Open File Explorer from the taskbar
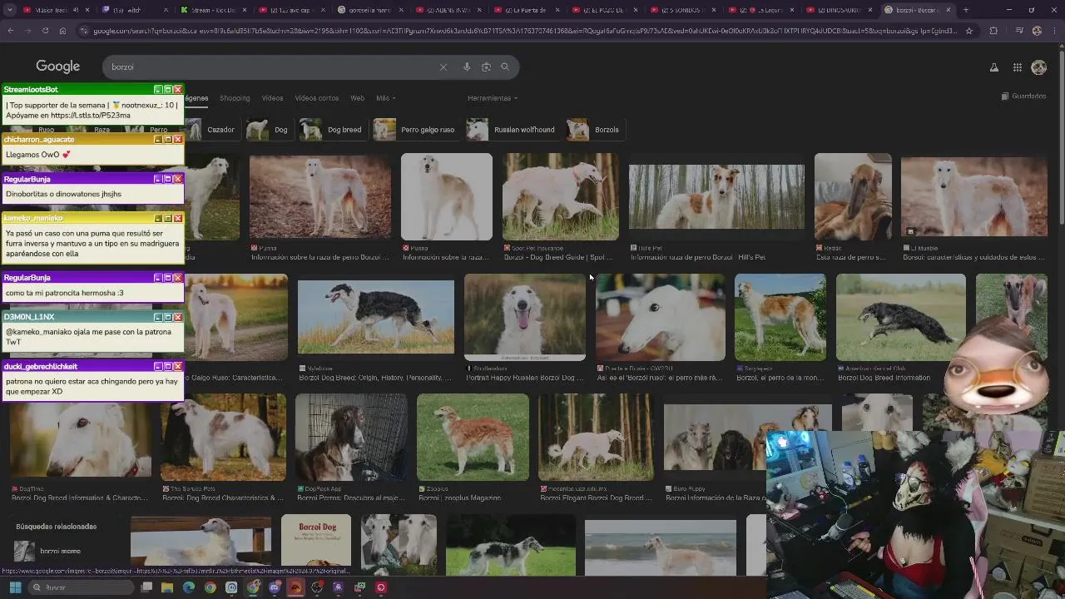 tap(167, 587)
